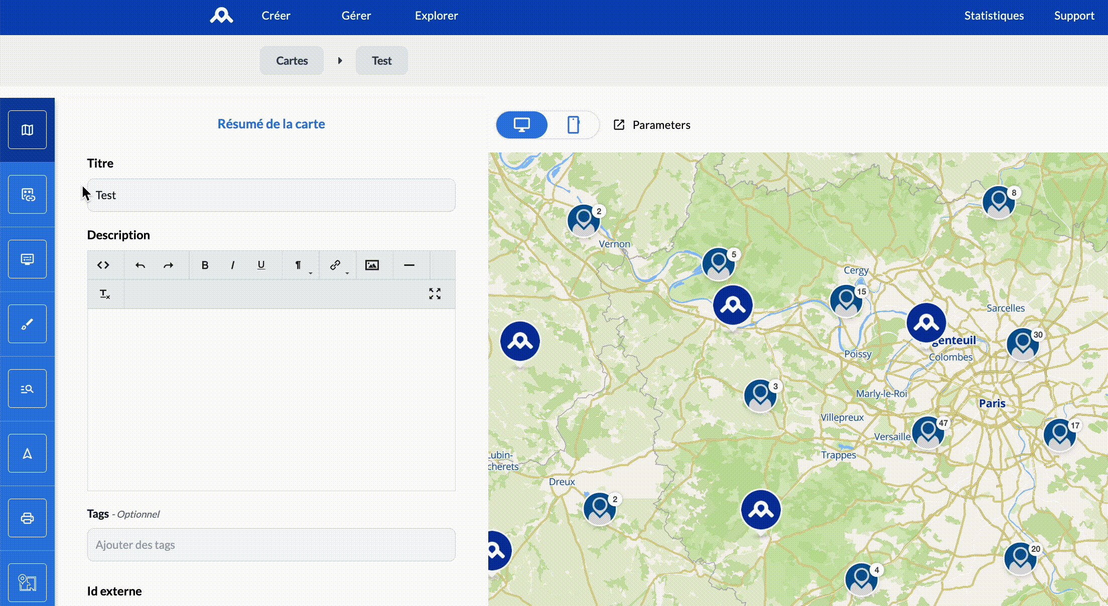Go to Cartes breadcrumb
1108x606 pixels.
pyautogui.click(x=292, y=61)
